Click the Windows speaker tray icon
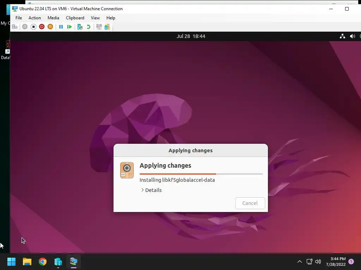The image size is (361, 270). click(x=318, y=262)
